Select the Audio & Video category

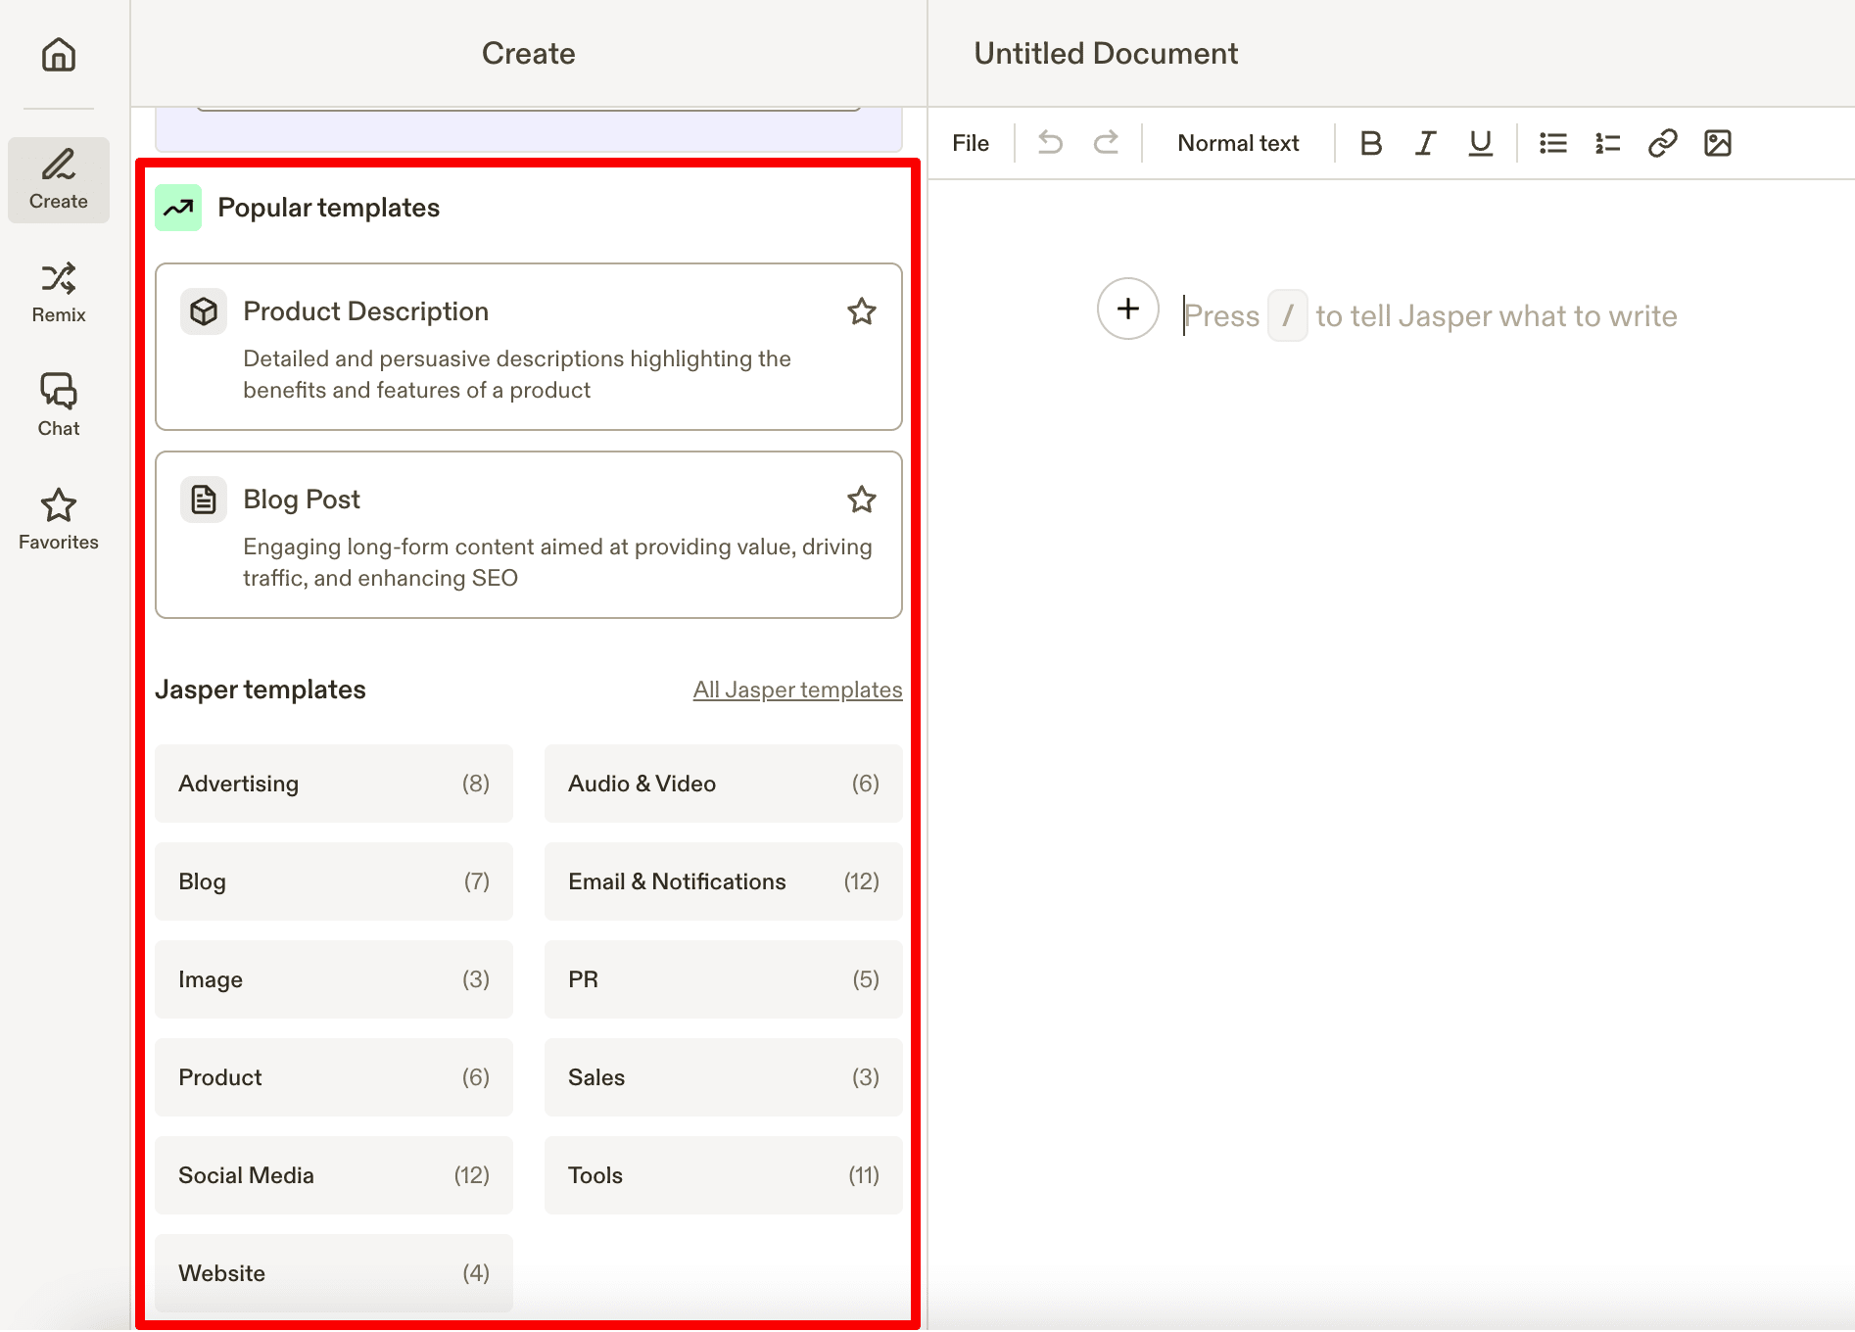[724, 784]
